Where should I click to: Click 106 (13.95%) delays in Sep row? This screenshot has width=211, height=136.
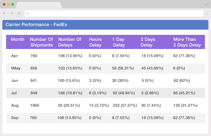click(69, 118)
